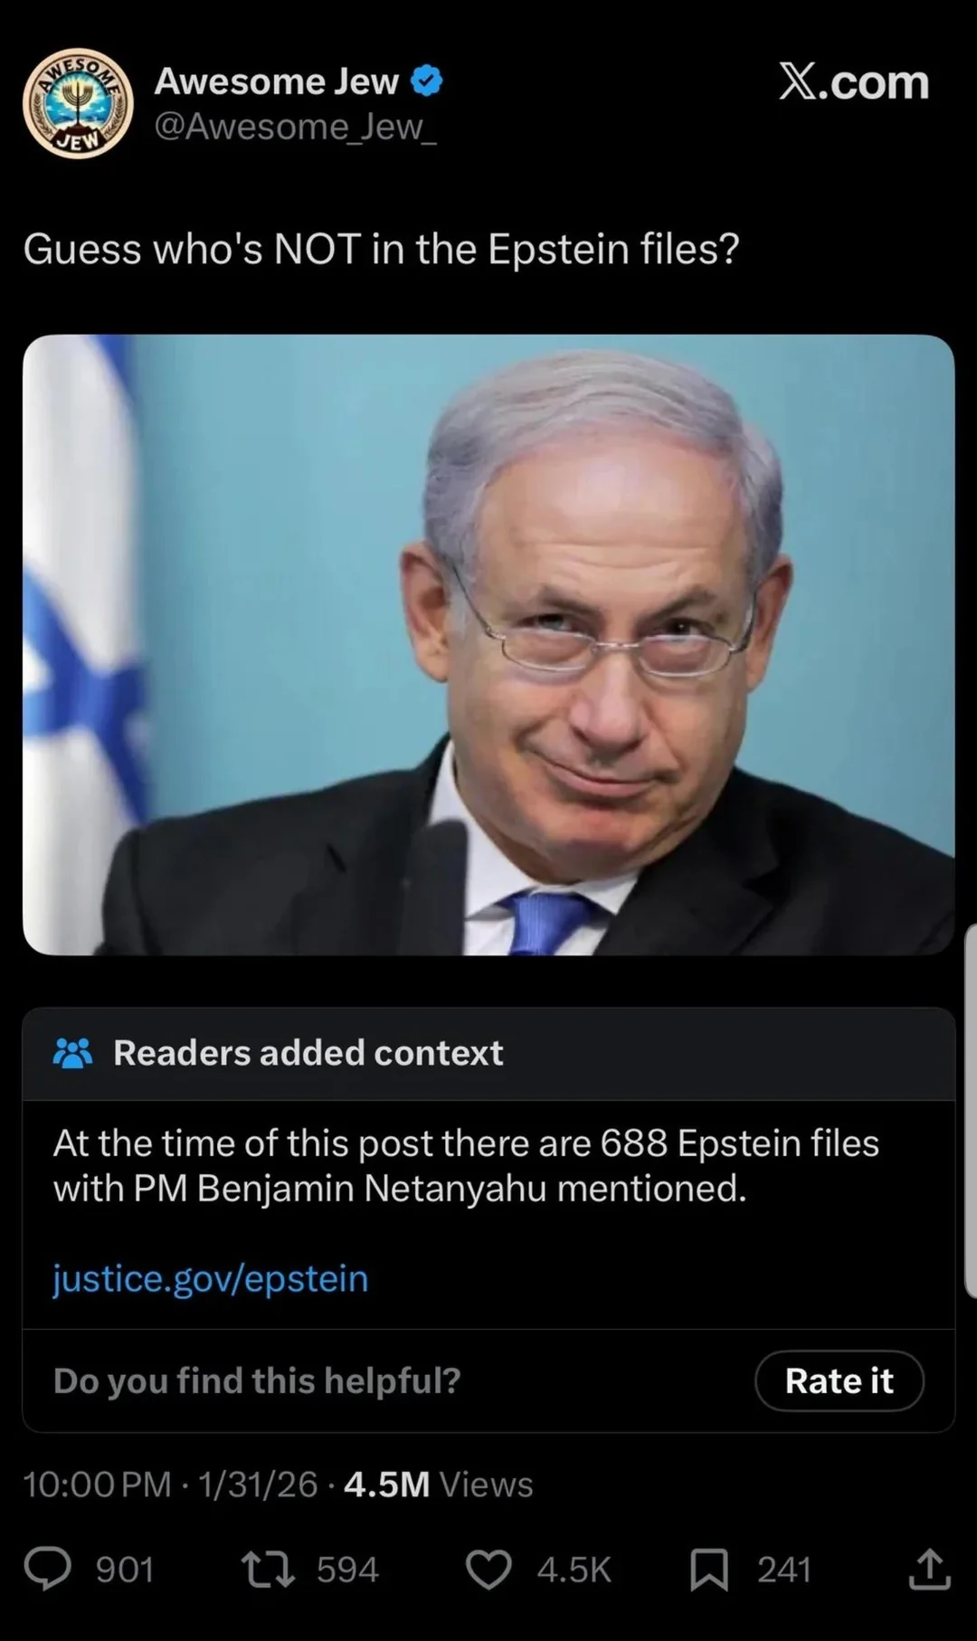Open the @Awesome_Jew_ handle

click(x=296, y=127)
